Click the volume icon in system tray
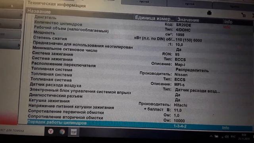 pyautogui.click(x=227, y=137)
